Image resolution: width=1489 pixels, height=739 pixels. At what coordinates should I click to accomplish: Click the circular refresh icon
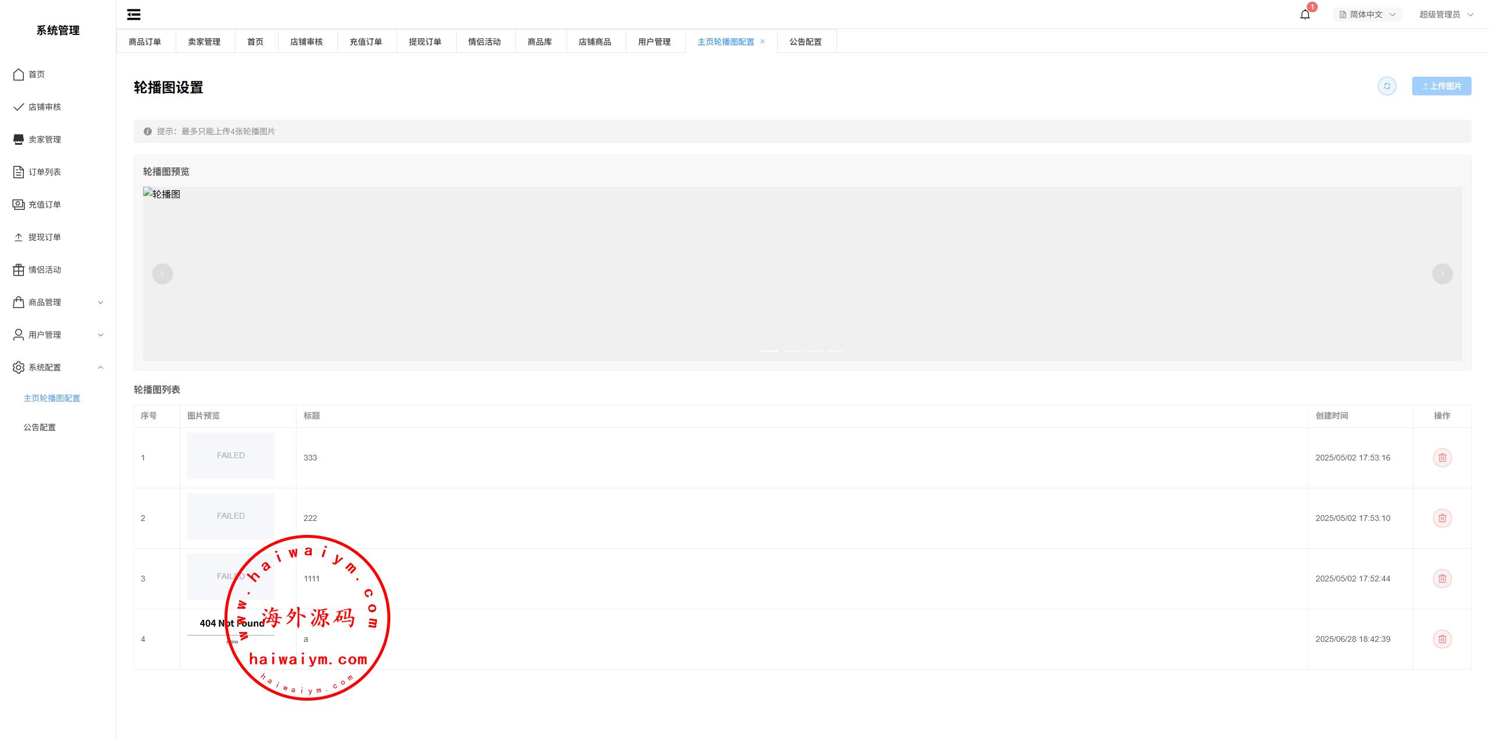point(1387,86)
